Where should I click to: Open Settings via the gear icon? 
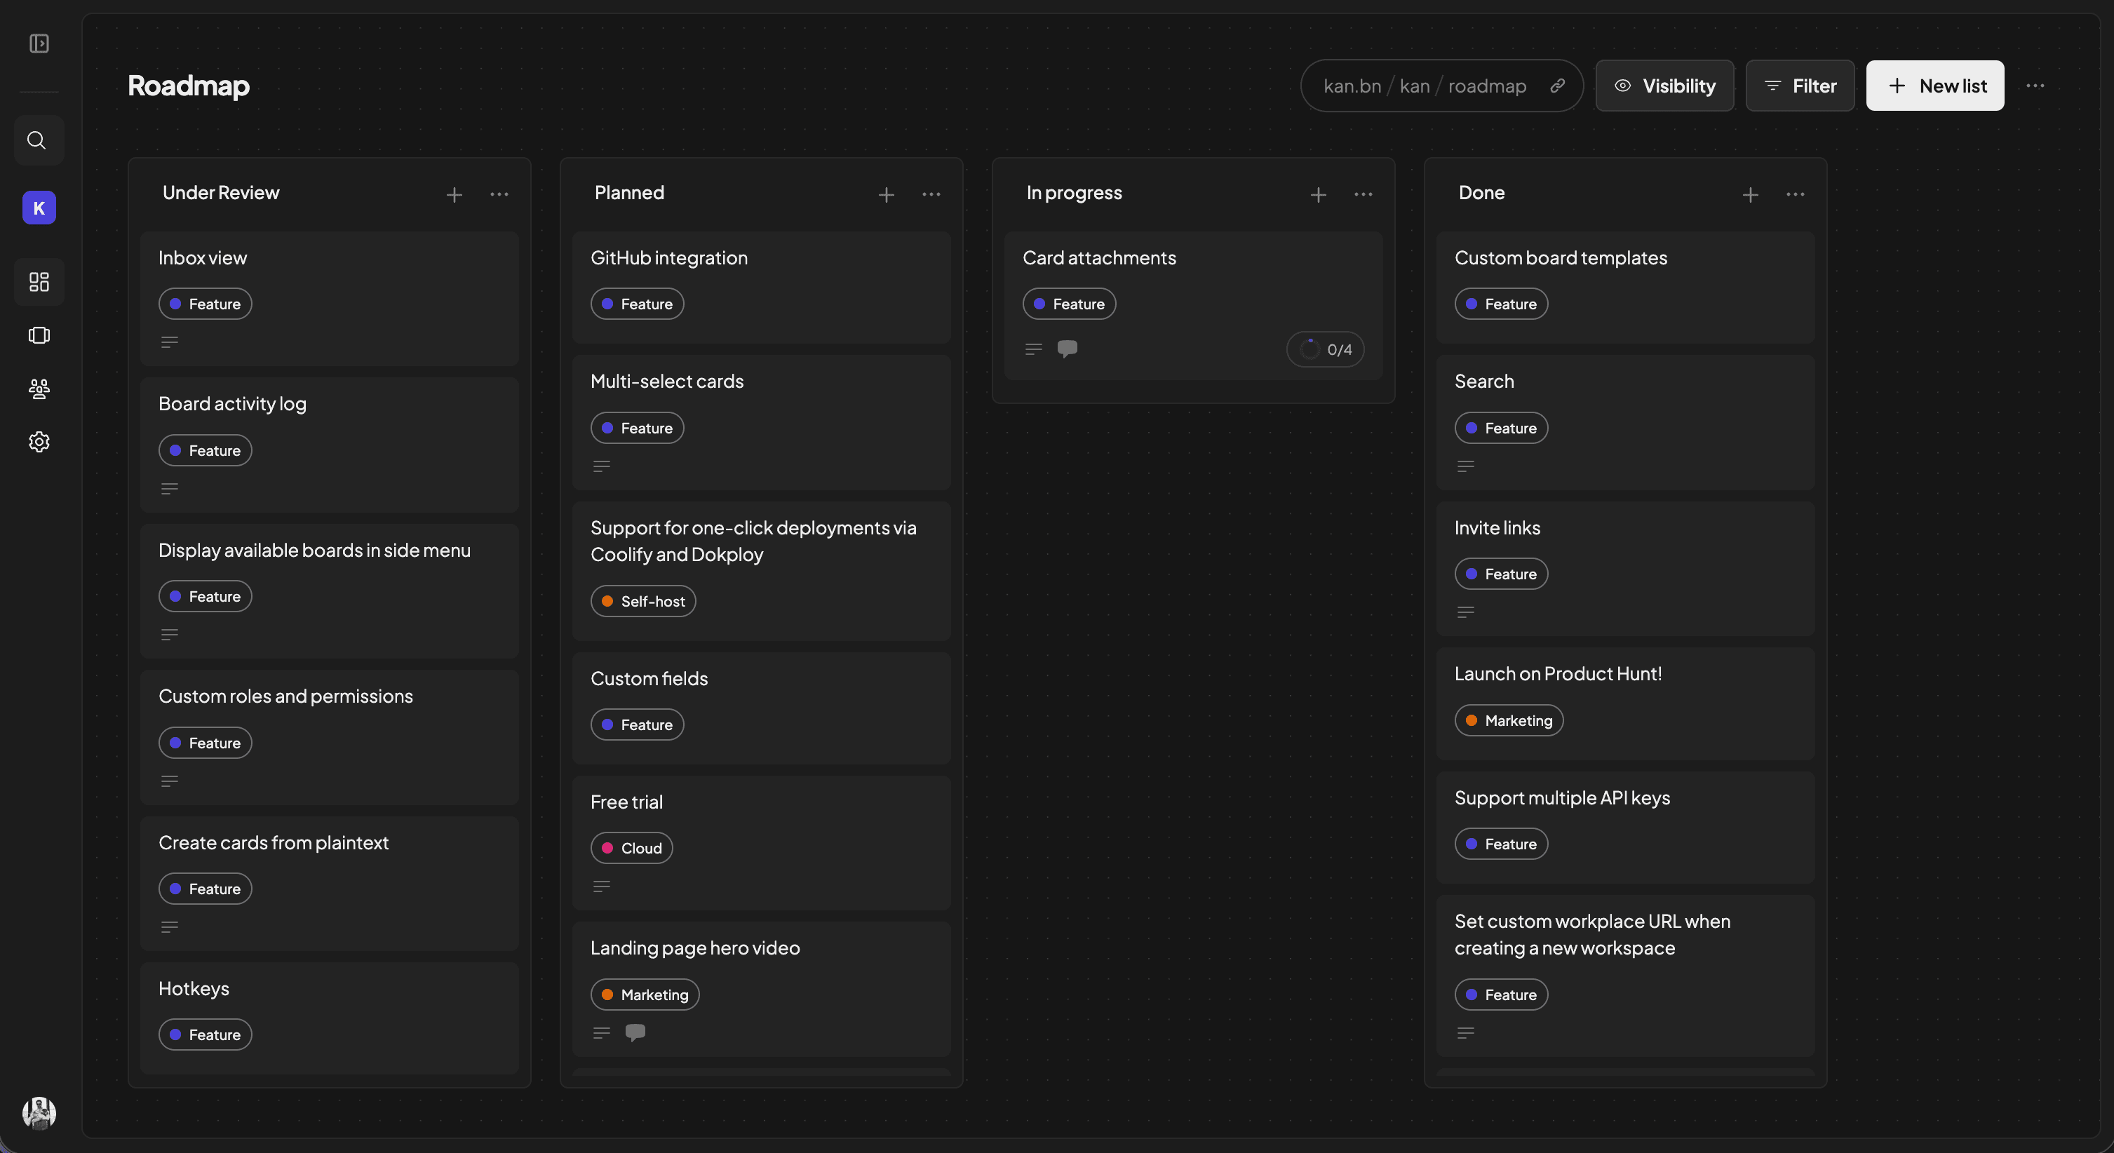39,442
